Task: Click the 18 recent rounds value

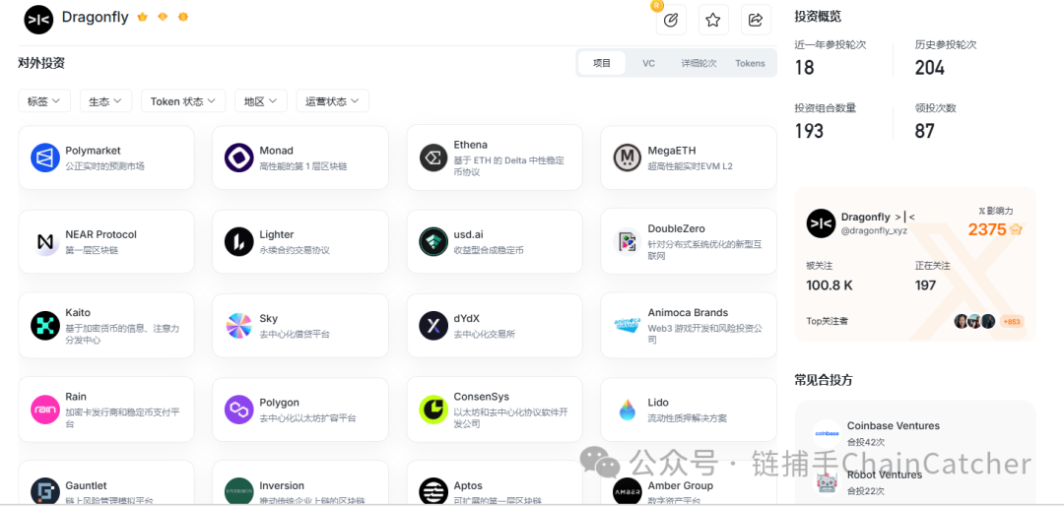Action: (x=804, y=68)
